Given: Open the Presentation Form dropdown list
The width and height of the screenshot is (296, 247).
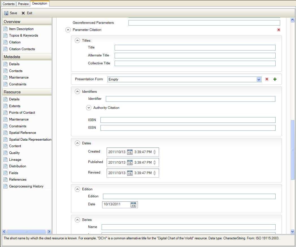Looking at the screenshot, I should click(x=259, y=79).
